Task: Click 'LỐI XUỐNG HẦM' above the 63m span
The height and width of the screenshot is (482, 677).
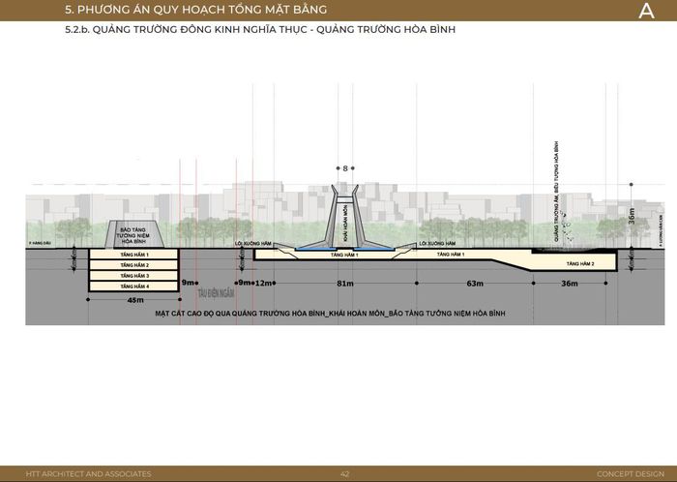Action: [437, 244]
